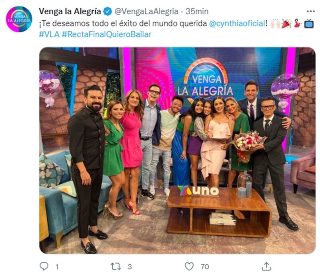The image size is (320, 272).
Task: Click the retweet arrows icon
Action: click(116, 266)
